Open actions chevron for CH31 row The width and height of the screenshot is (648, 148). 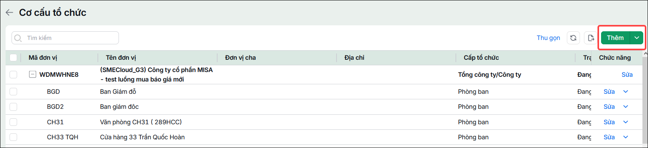pyautogui.click(x=626, y=122)
